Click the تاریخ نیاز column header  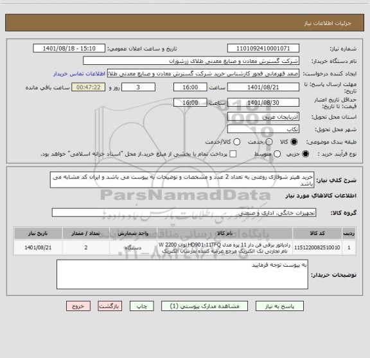coord(38,233)
